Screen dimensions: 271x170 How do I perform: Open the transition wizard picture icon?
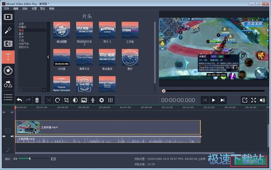pyautogui.click(x=84, y=100)
